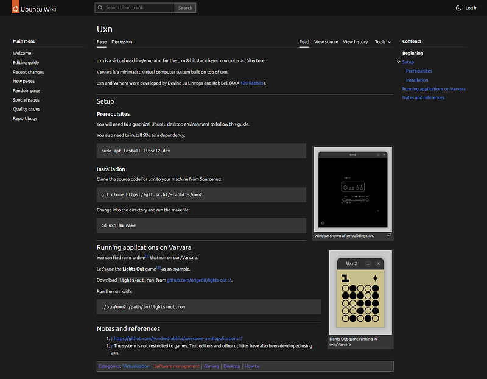This screenshot has height=379, width=487.
Task: Click the Uxn page title
Action: 104,29
